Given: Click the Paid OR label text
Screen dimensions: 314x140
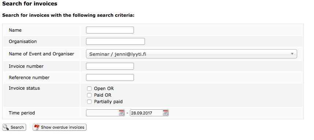Looking at the screenshot, I should (103, 95).
